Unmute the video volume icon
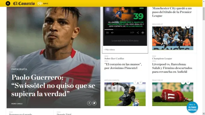The width and height of the screenshot is (205, 115). coord(112,33)
